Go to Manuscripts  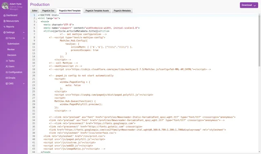tap(13, 21)
